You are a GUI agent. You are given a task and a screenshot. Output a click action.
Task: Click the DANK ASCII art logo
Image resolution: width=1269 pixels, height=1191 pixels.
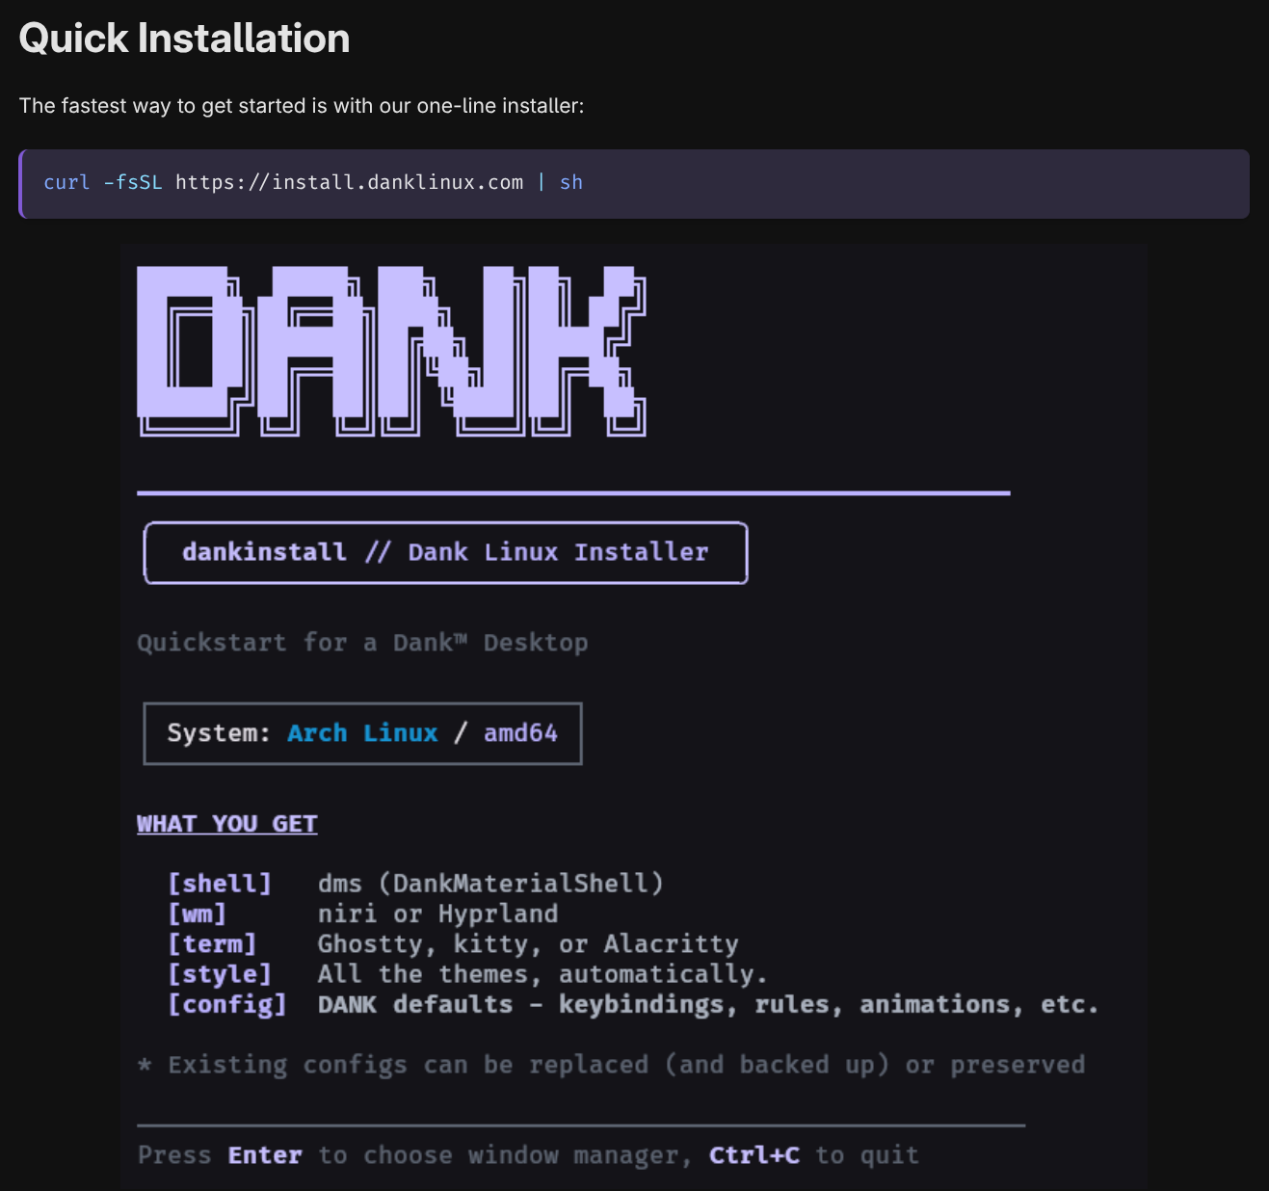point(391,351)
